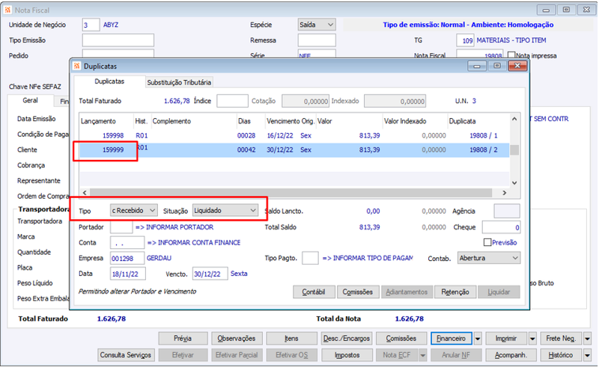Click the Duplicatas window title icon

pyautogui.click(x=77, y=66)
